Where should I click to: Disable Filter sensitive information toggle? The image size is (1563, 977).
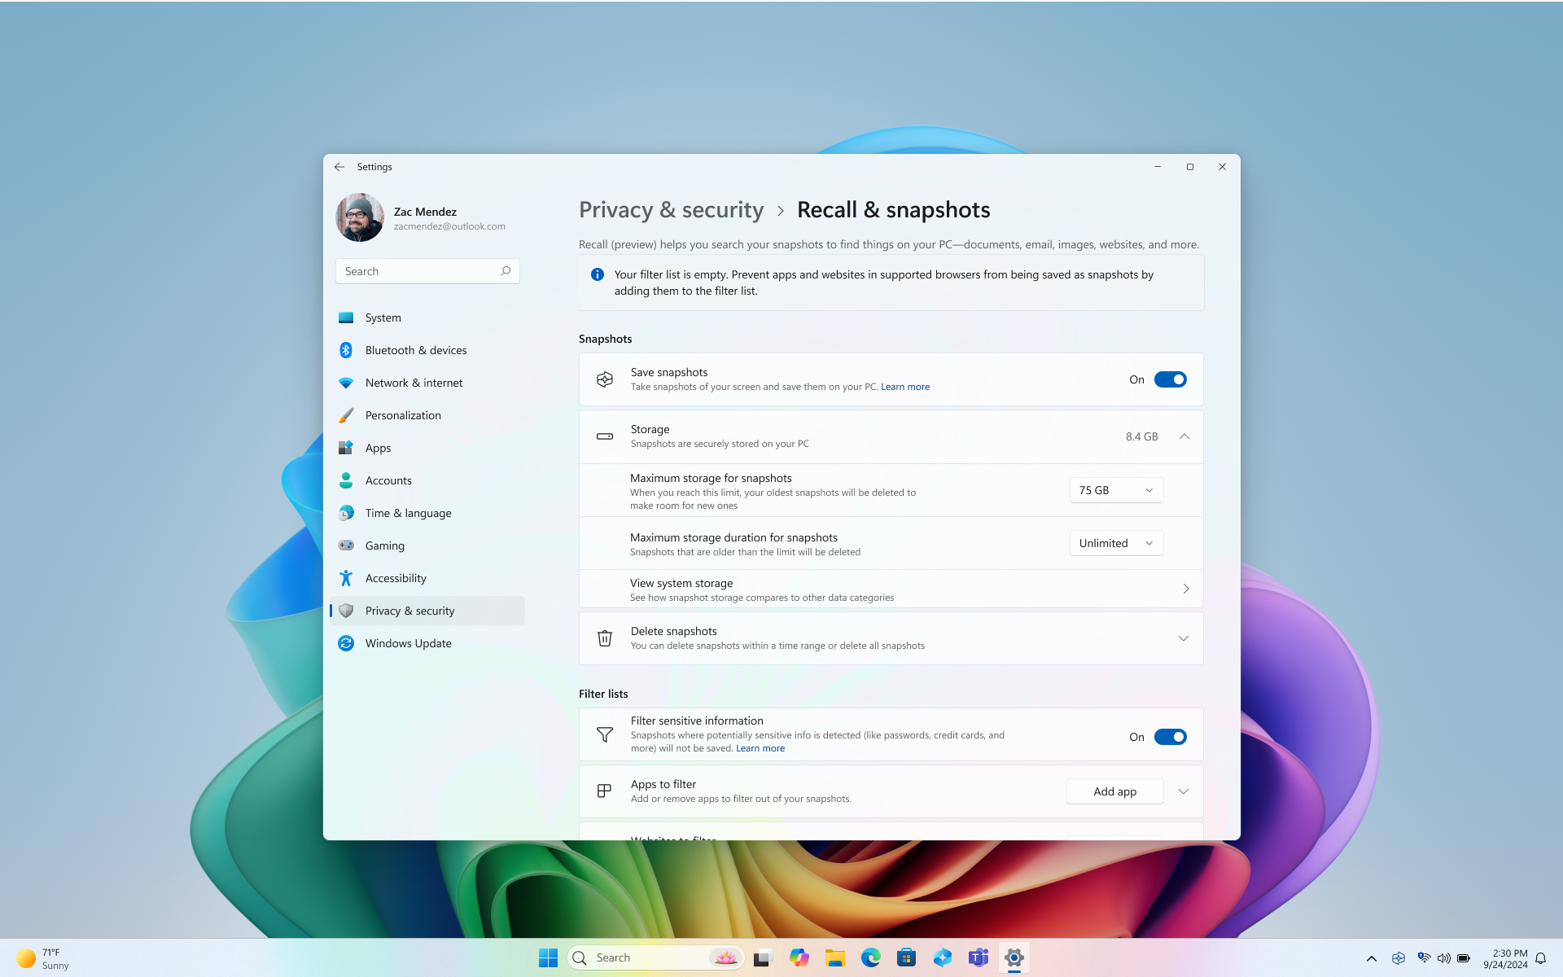(1171, 736)
